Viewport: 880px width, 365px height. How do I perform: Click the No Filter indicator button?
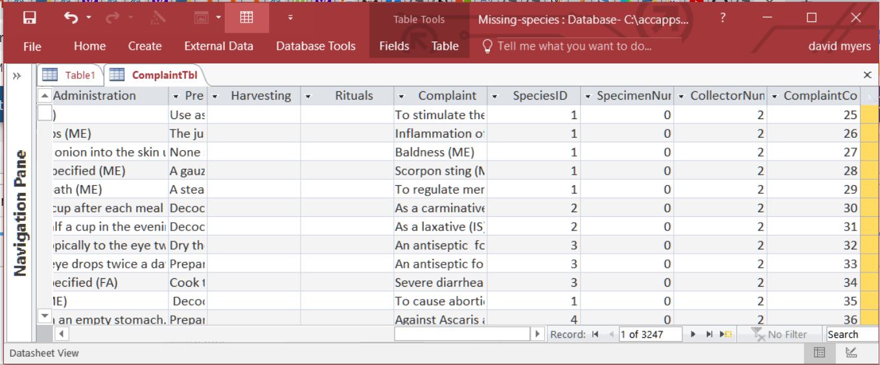(780, 335)
